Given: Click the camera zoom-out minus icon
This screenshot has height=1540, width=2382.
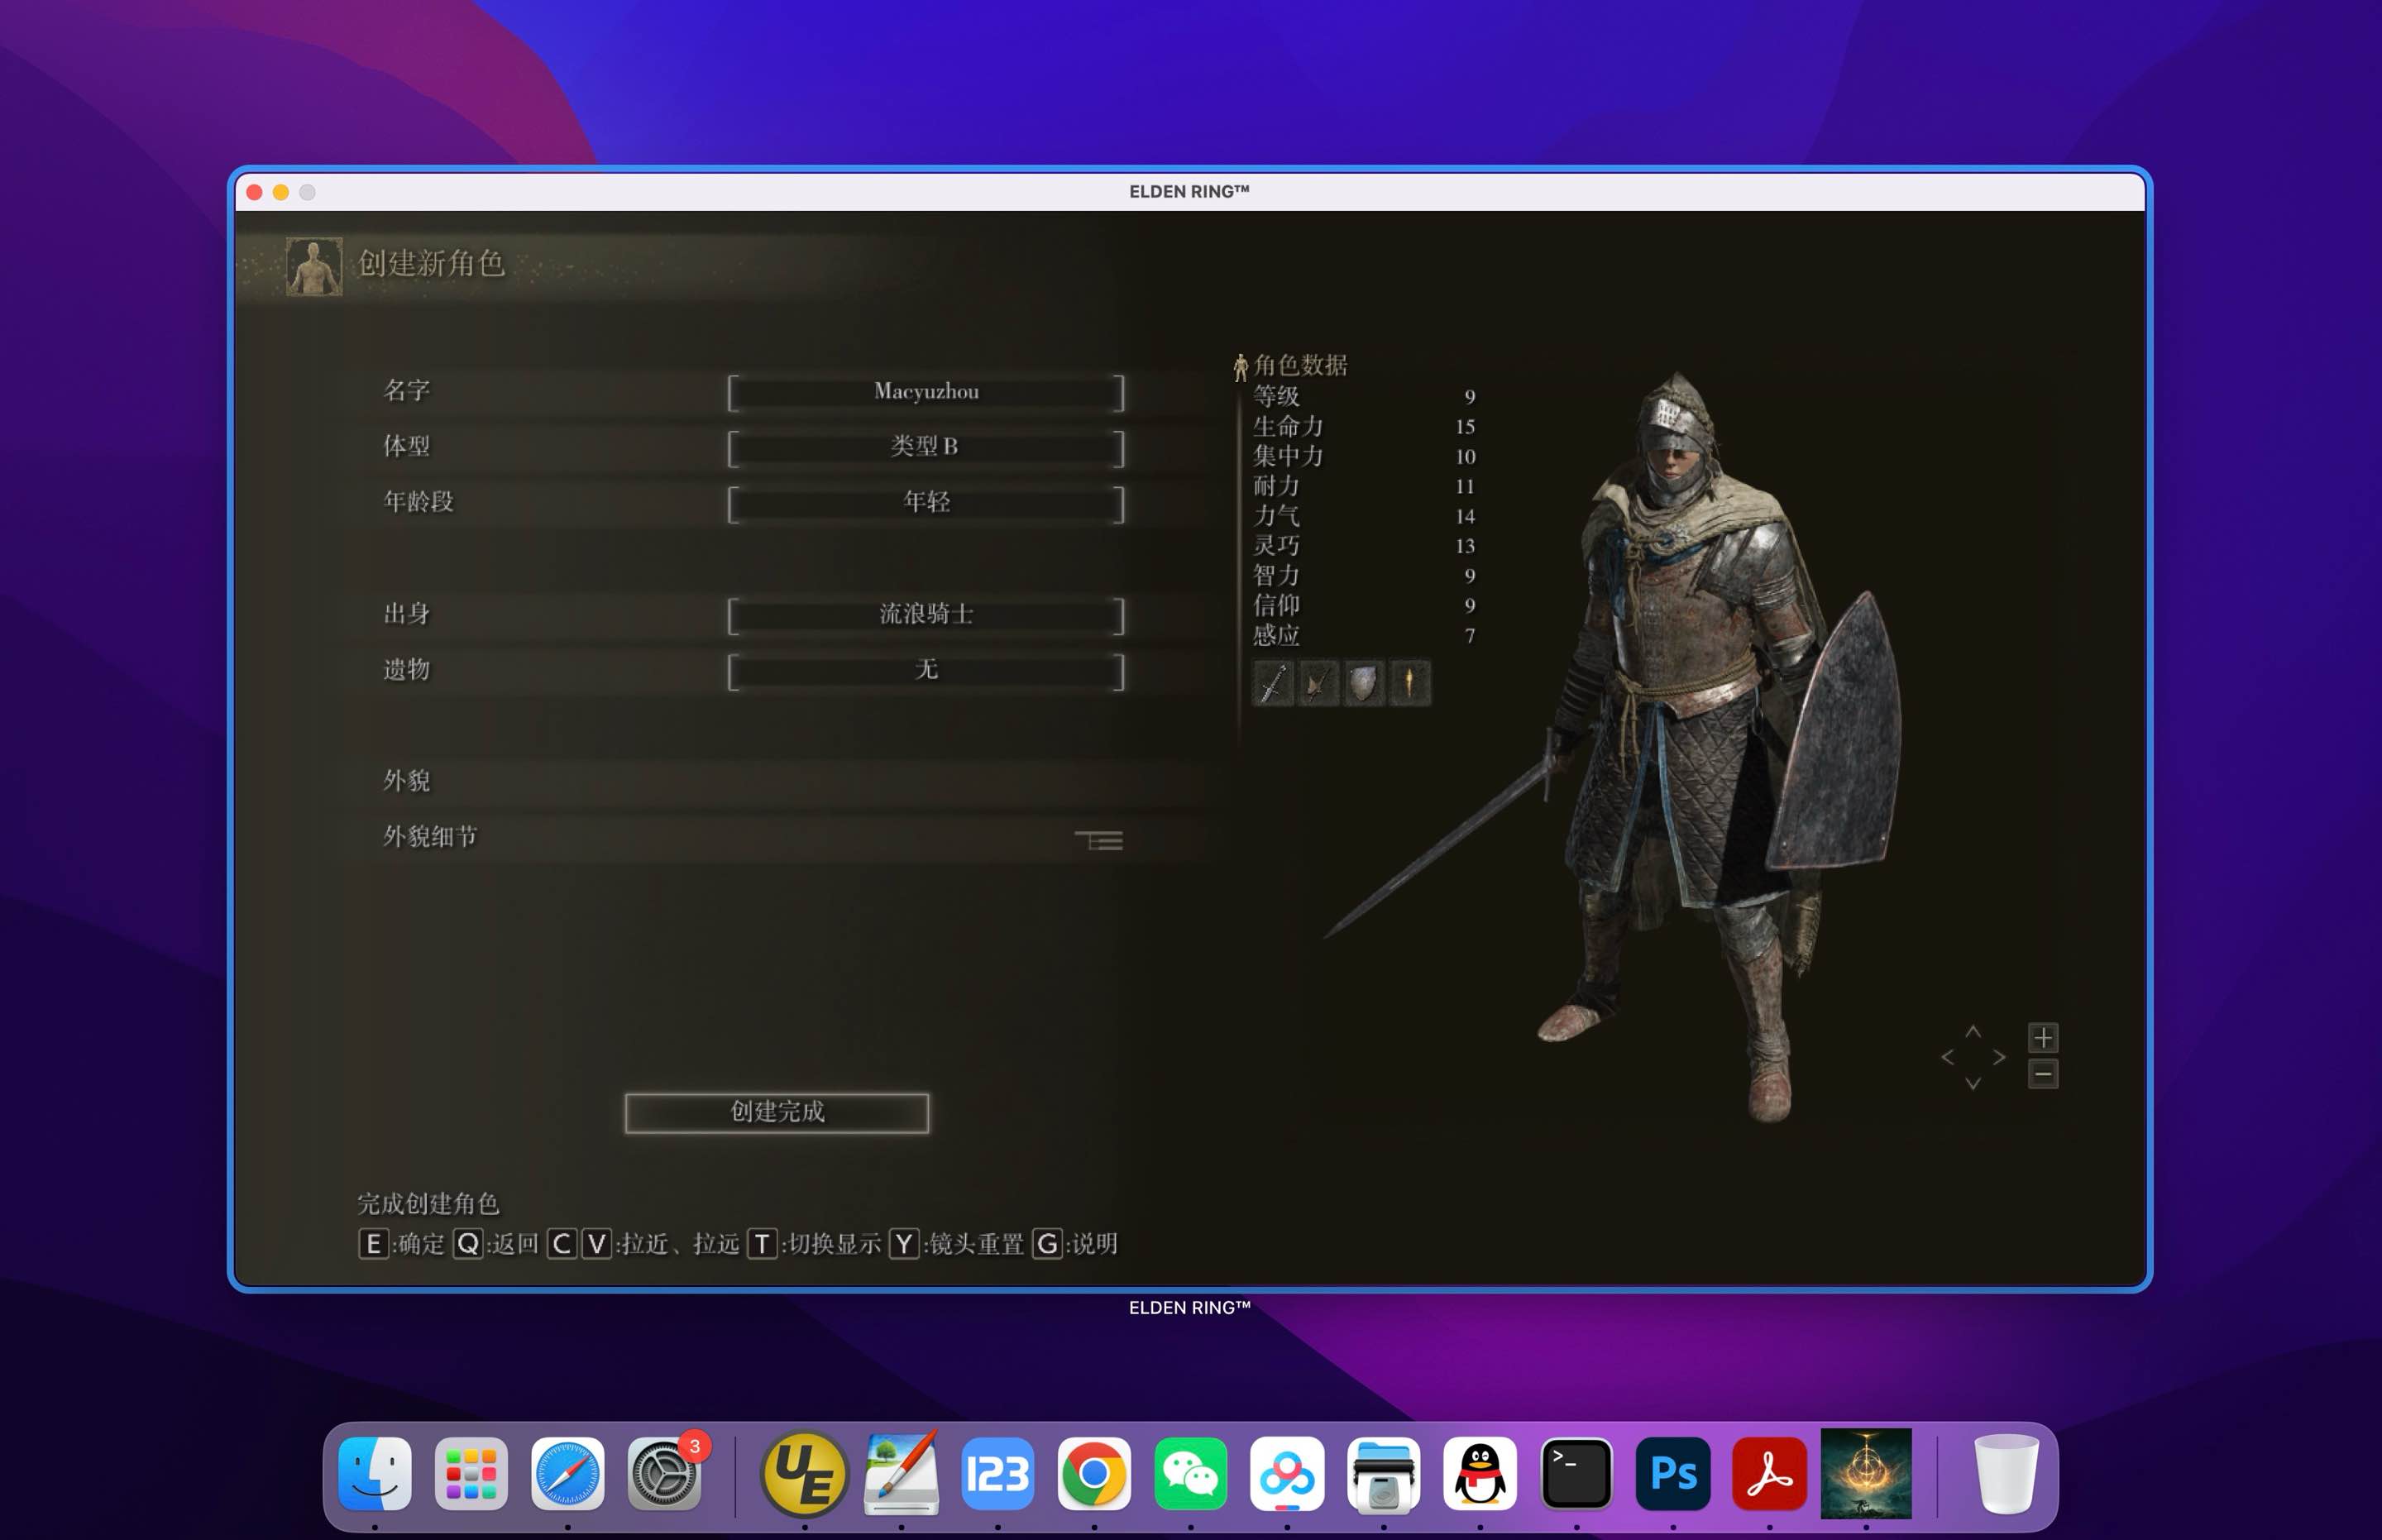Looking at the screenshot, I should [2042, 1074].
